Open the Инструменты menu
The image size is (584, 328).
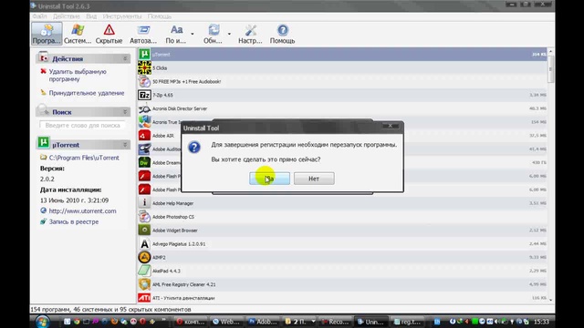[x=122, y=16]
